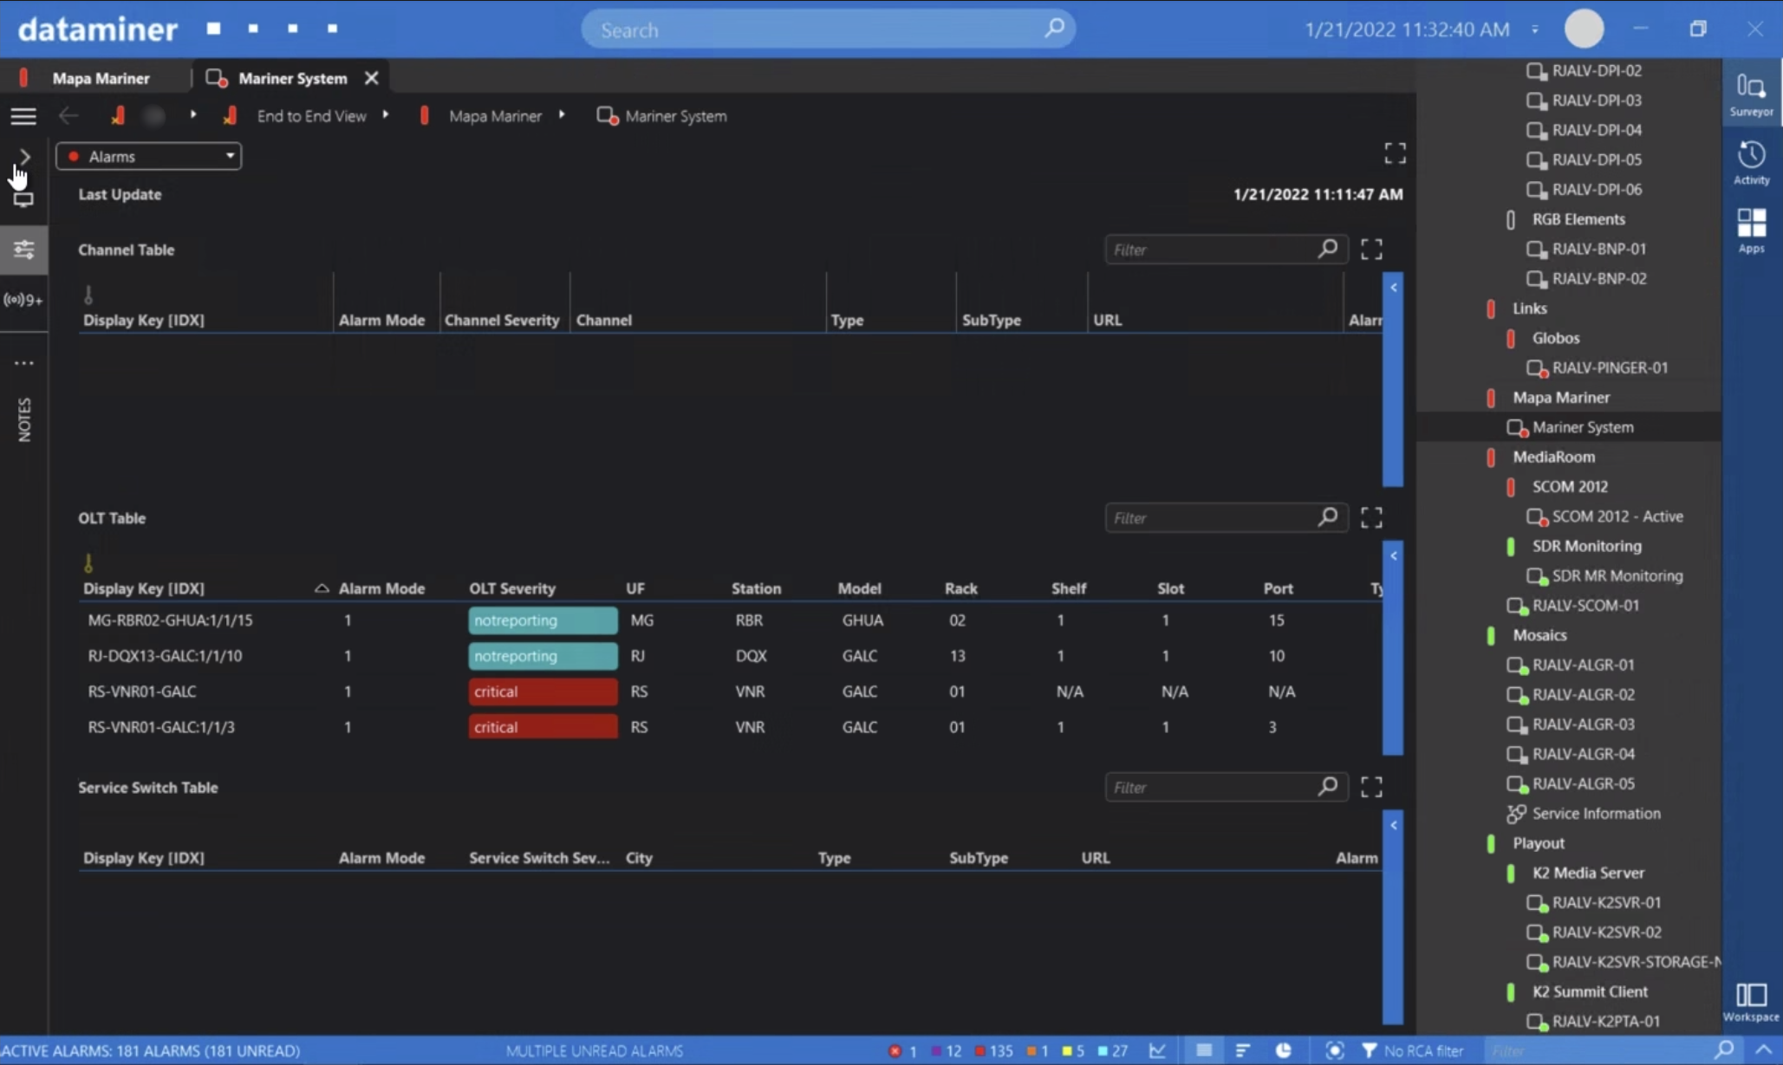Click the Mariner System breadcrumb
1783x1065 pixels.
click(676, 116)
